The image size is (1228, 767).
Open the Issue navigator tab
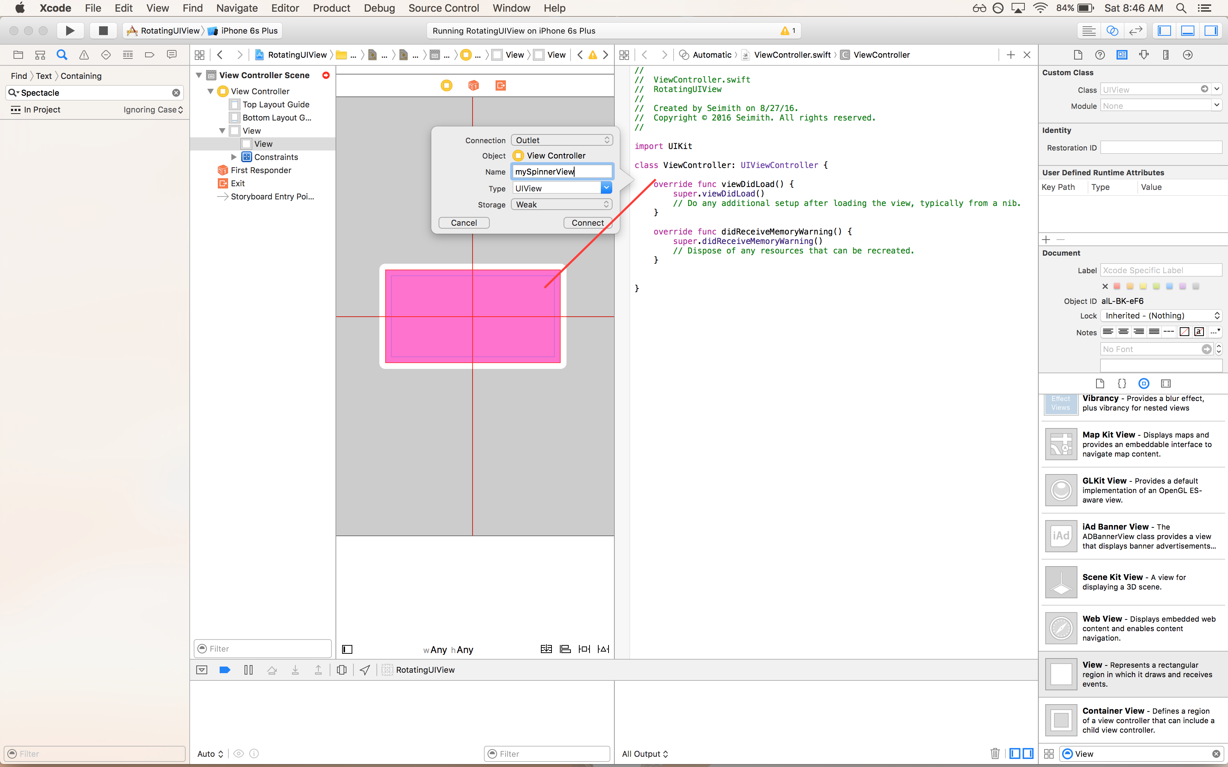pyautogui.click(x=84, y=55)
